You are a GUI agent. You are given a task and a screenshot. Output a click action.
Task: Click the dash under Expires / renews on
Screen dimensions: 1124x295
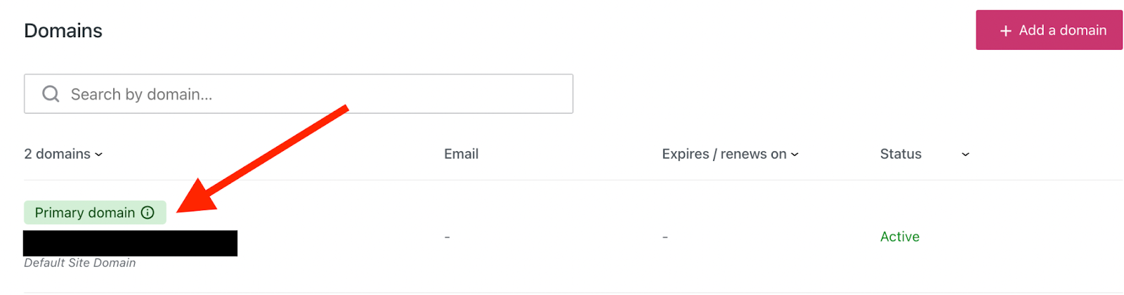tap(665, 237)
